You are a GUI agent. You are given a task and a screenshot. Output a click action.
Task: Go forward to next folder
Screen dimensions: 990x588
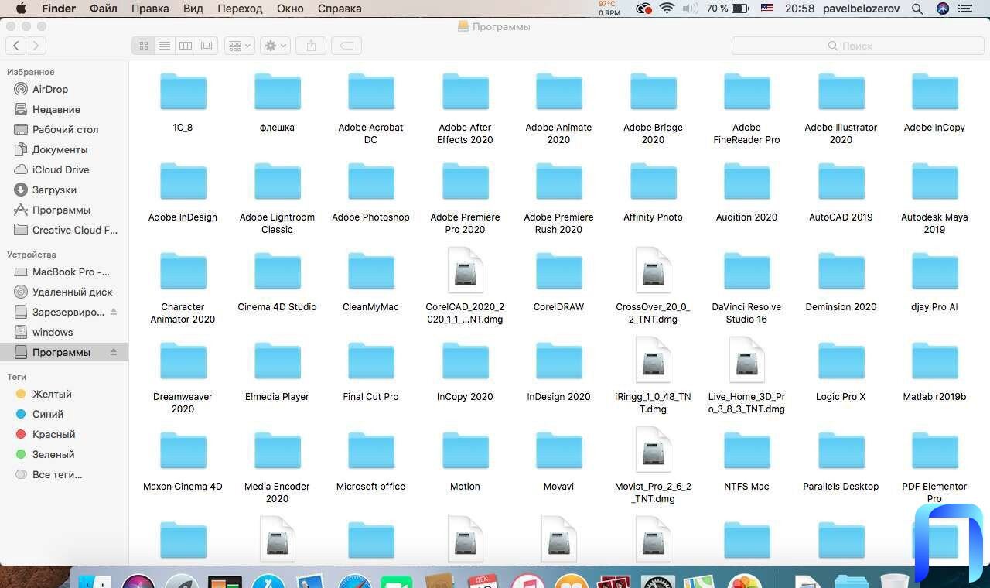[36, 46]
